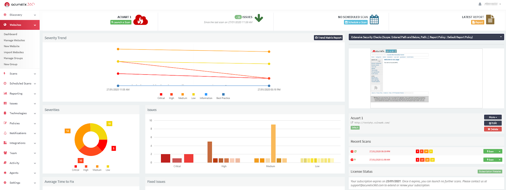Click the Integrations icon in sidebar
Viewport: 506px width, 190px height.
5,143
